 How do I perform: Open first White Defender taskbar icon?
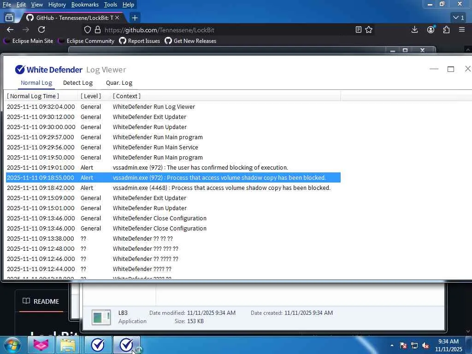[x=98, y=345]
